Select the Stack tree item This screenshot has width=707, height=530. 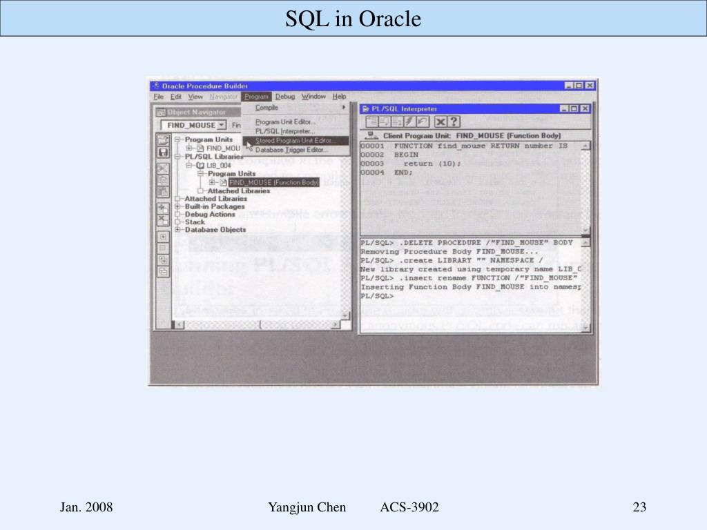[194, 222]
